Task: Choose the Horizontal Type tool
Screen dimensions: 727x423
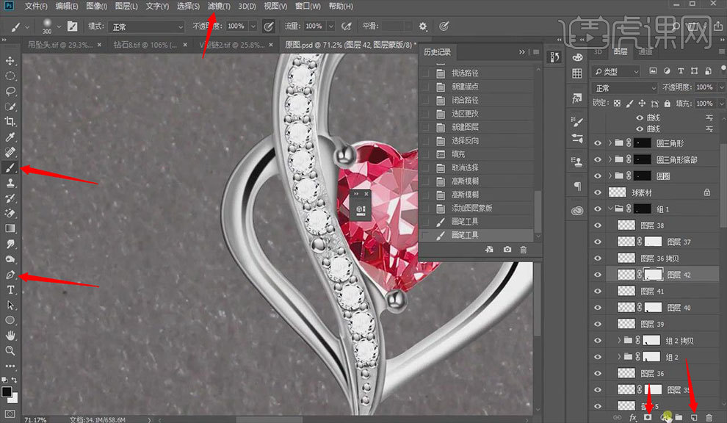Action: point(10,290)
